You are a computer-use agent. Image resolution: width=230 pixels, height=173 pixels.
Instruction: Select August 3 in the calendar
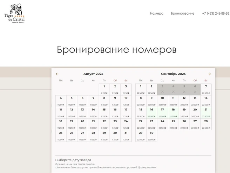coord(126,89)
